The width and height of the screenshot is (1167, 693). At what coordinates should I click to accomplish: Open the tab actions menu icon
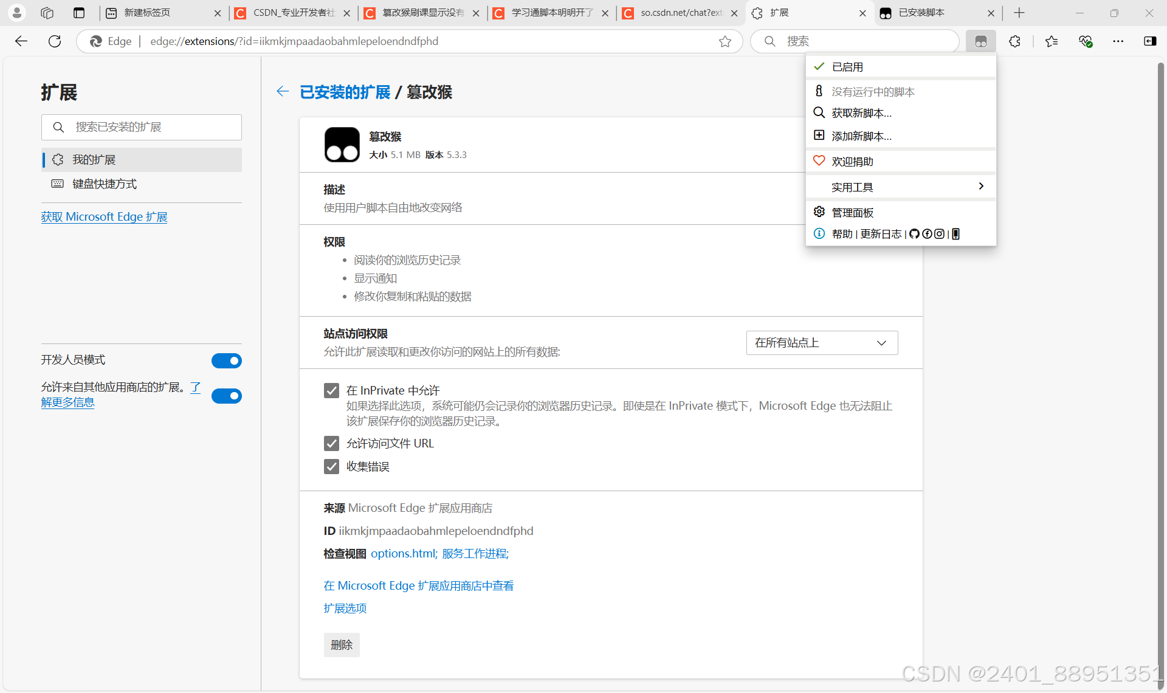[x=79, y=13]
